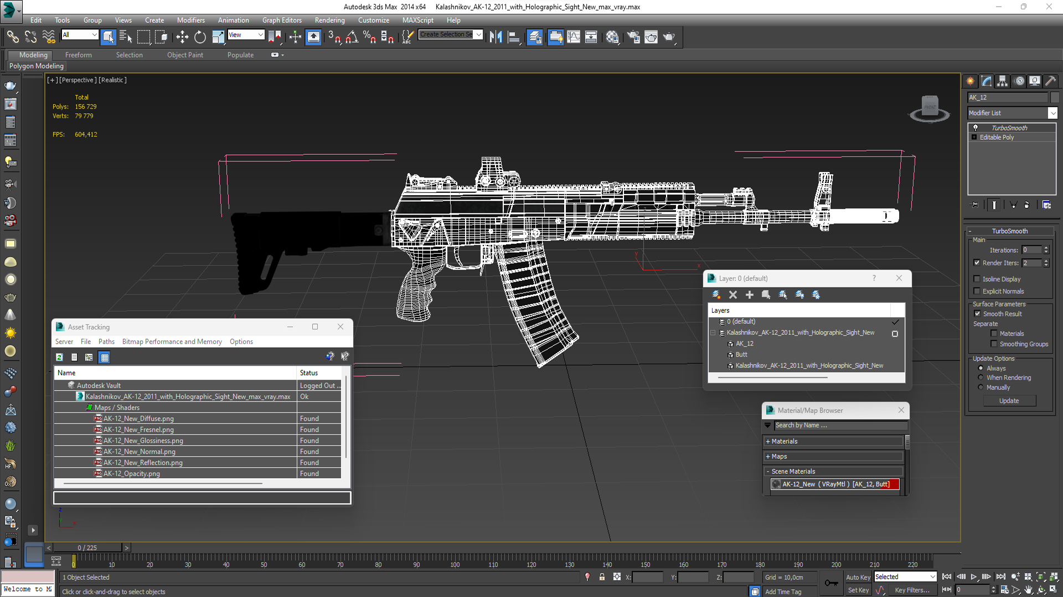The width and height of the screenshot is (1063, 597).
Task: Click Create New Layer icon in Layer dialog
Action: [x=716, y=295]
